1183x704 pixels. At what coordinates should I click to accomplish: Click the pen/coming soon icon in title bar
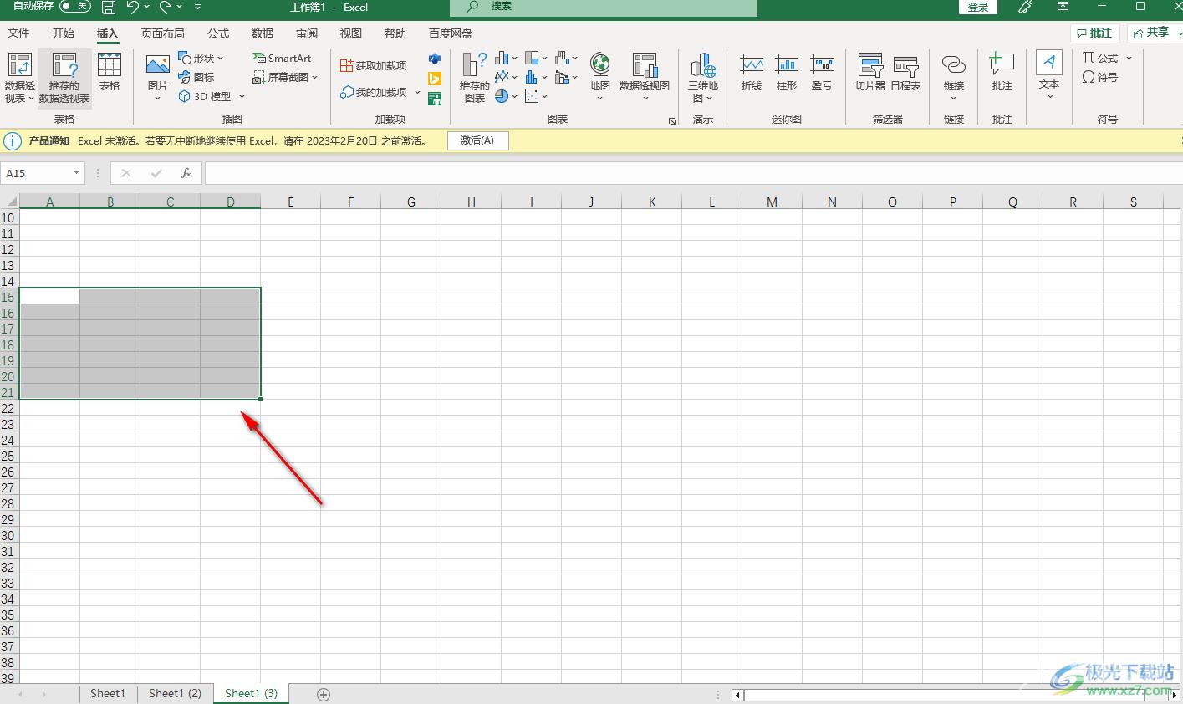1025,7
